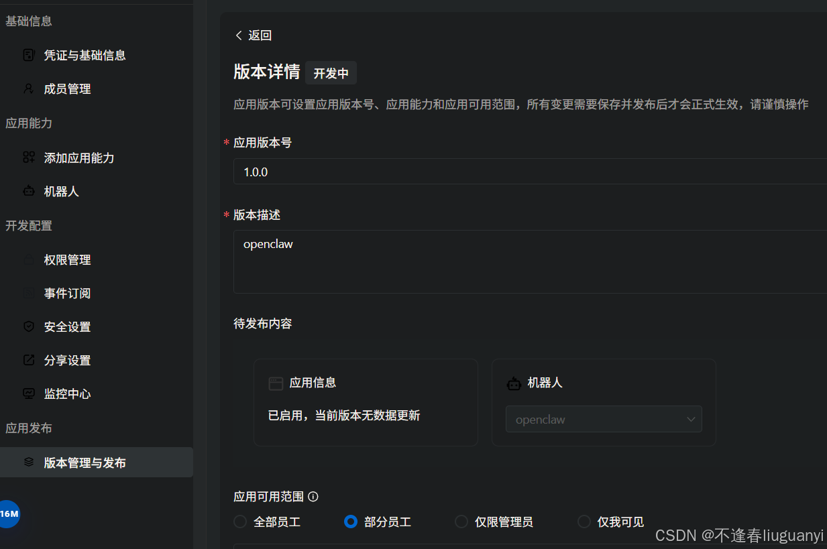
Task: Choose 仅限管理员 availability option
Action: pyautogui.click(x=461, y=522)
